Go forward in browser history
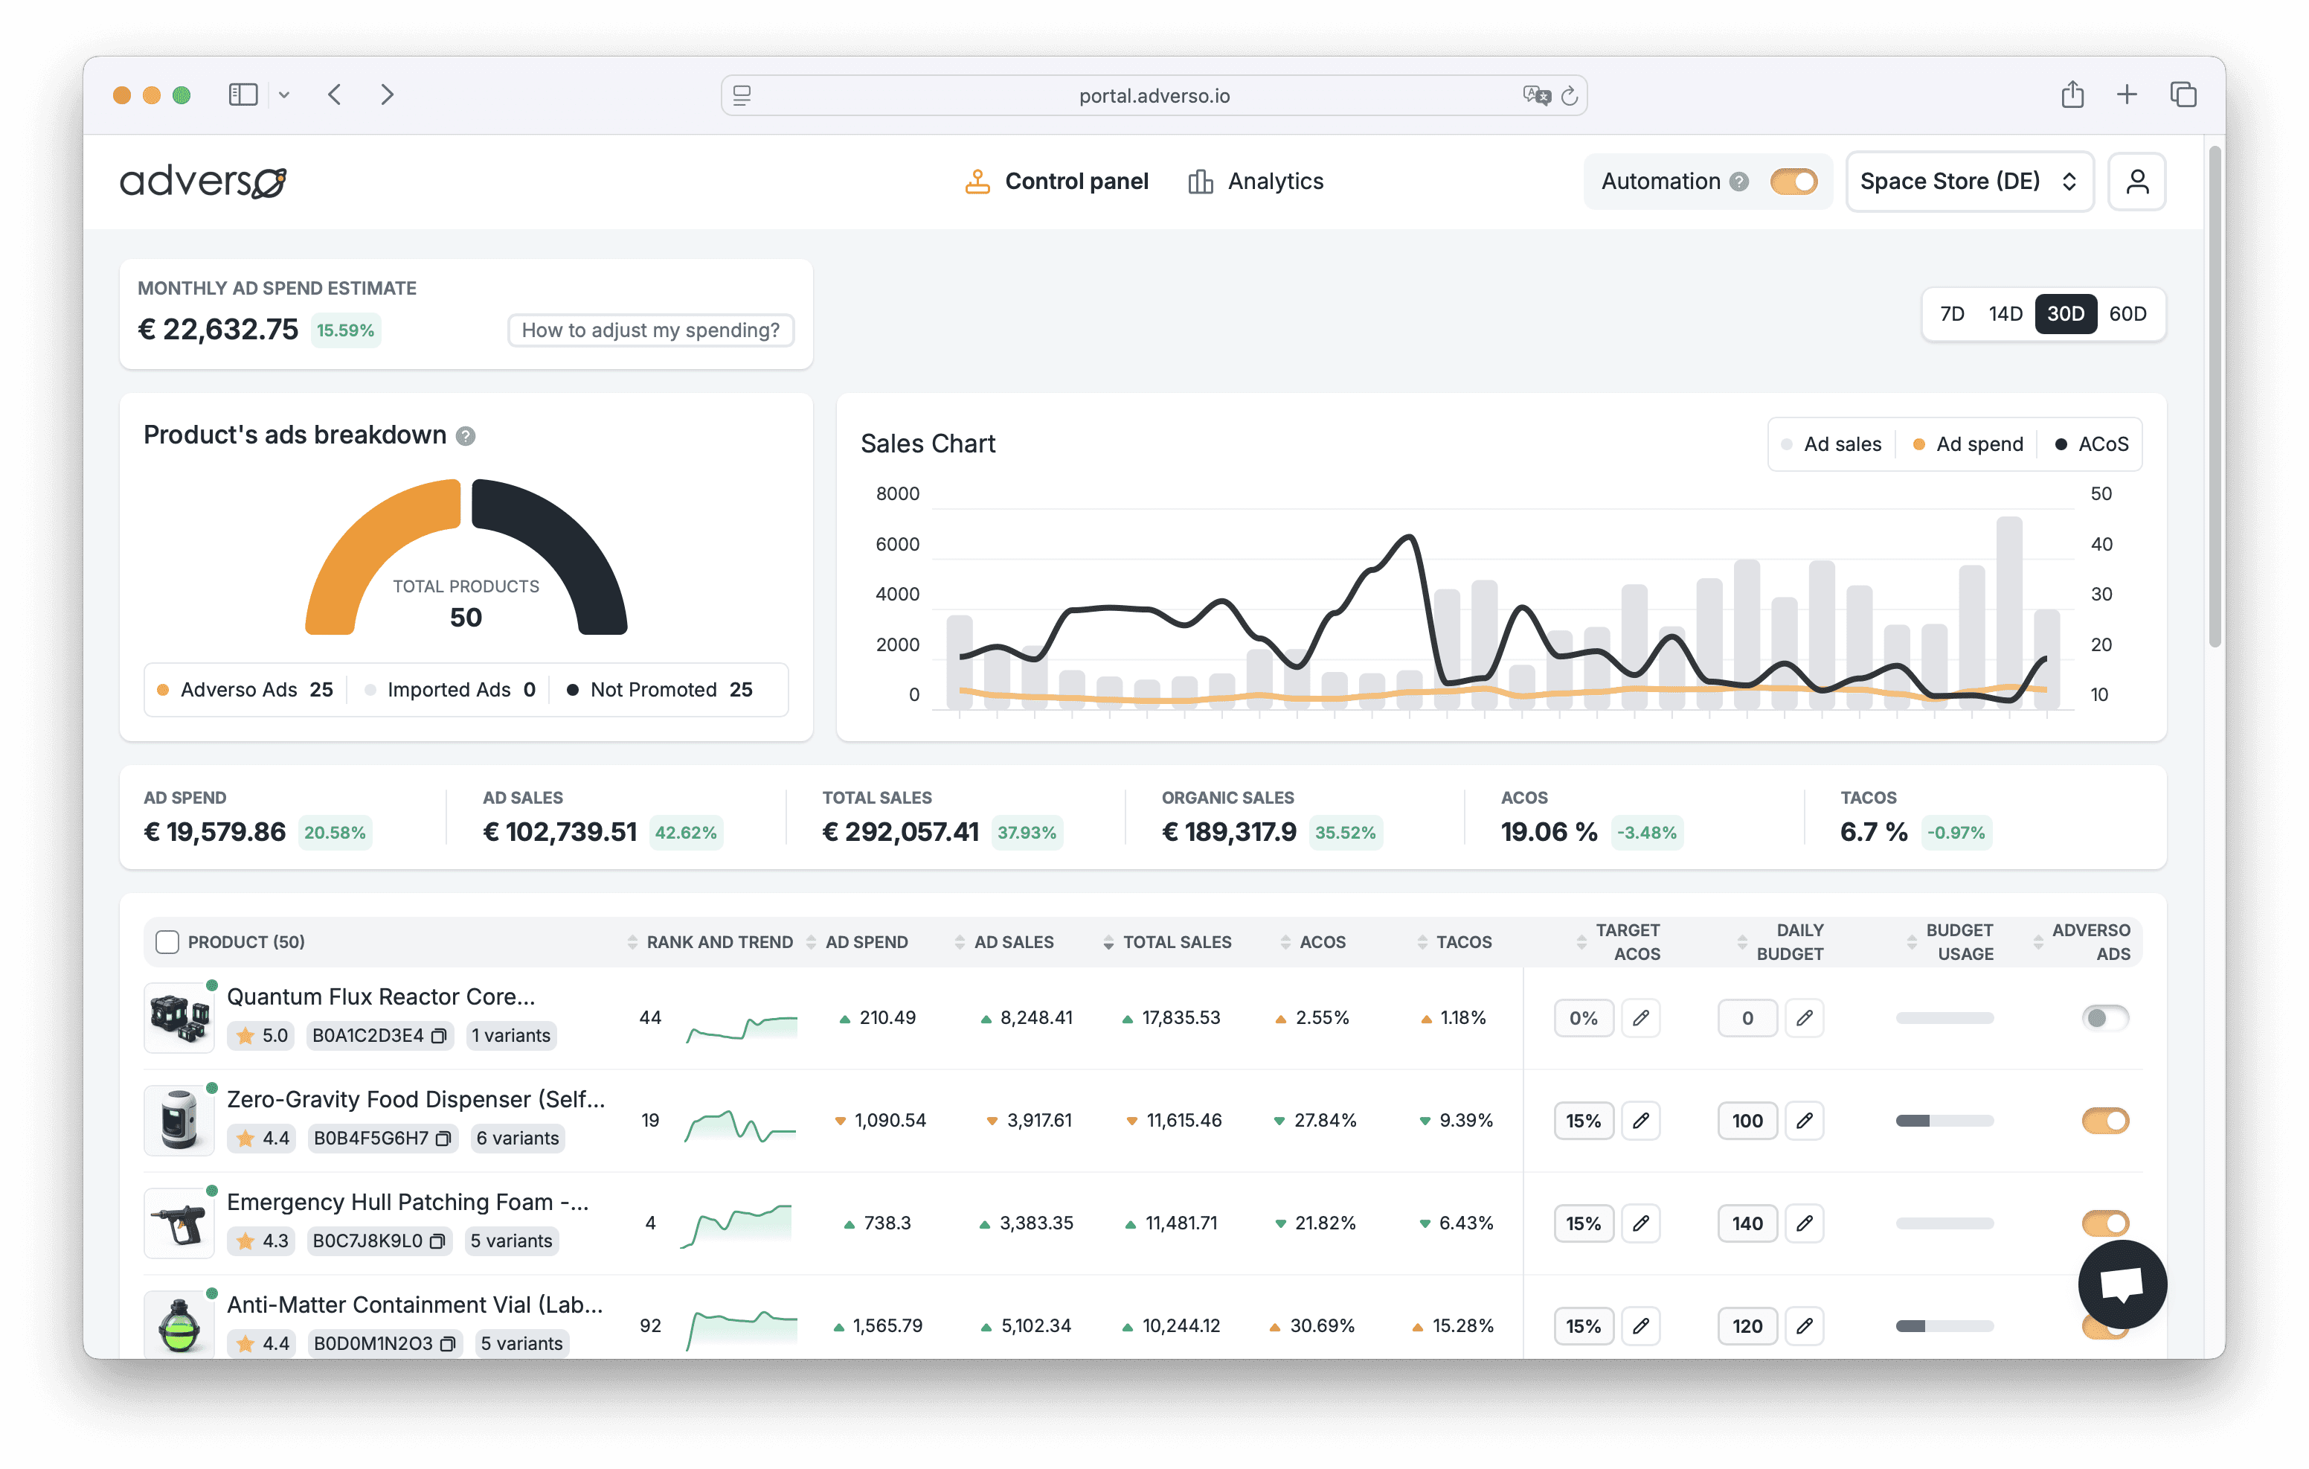The height and width of the screenshot is (1469, 2309). 386,94
